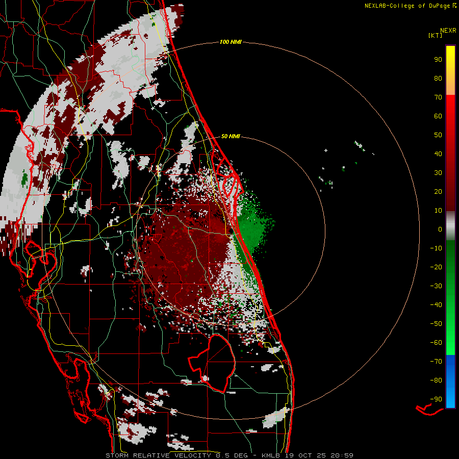Click the -40 knot scale label
The width and height of the screenshot is (459, 459).
pos(436,305)
